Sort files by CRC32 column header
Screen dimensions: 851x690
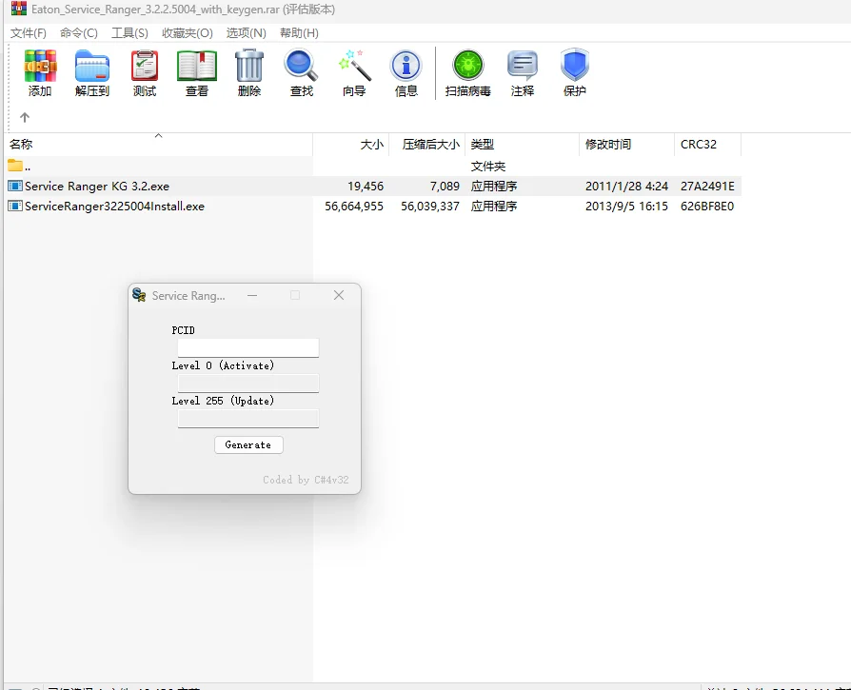click(707, 145)
